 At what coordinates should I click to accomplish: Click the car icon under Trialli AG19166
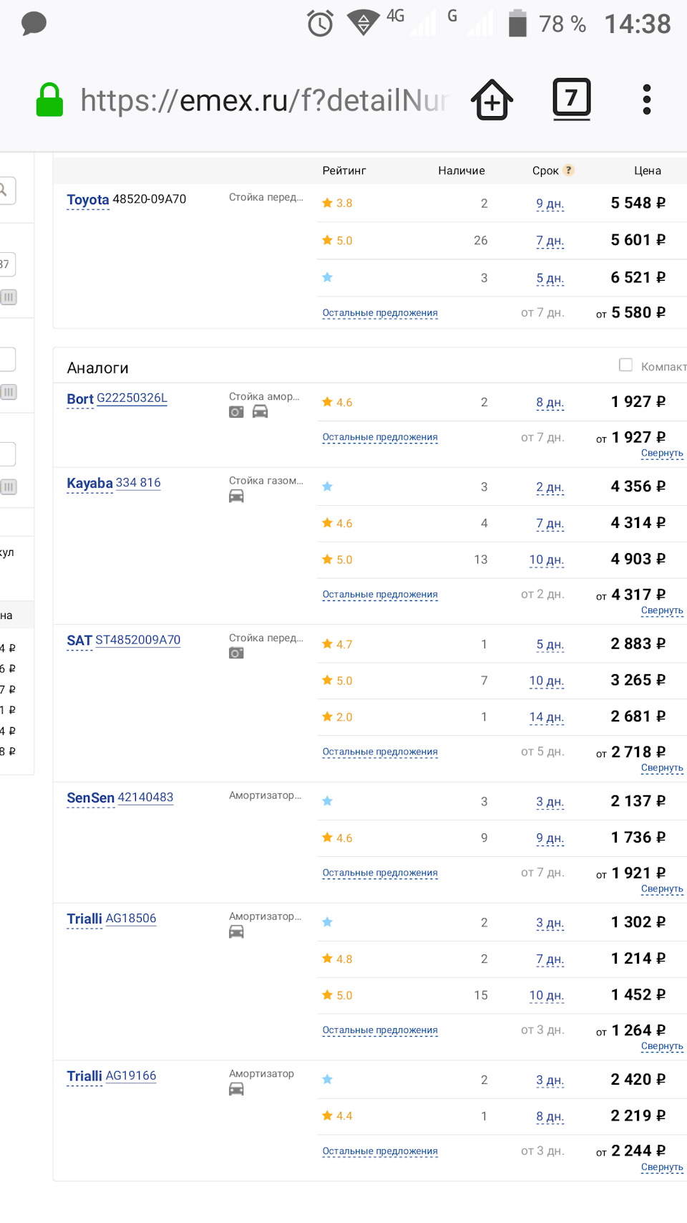click(236, 1089)
